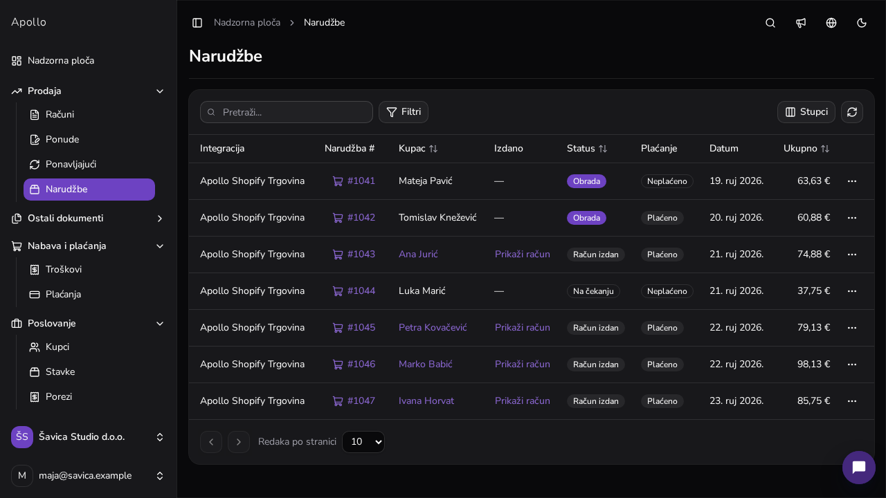Go to next page arrow

pos(239,442)
